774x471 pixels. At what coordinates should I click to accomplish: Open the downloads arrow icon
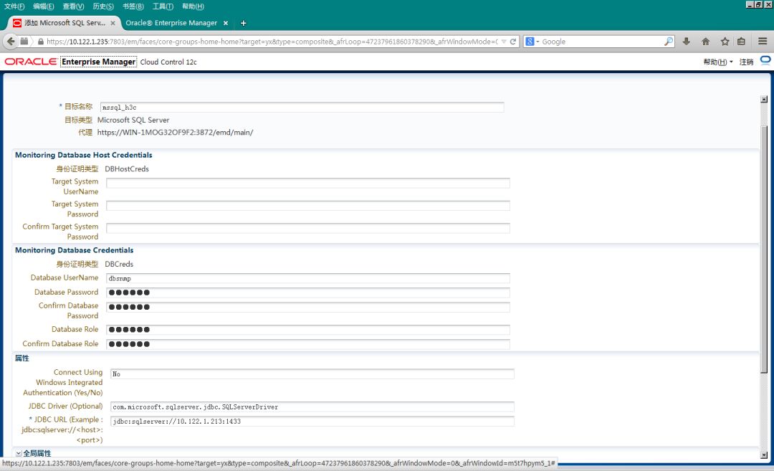[686, 42]
